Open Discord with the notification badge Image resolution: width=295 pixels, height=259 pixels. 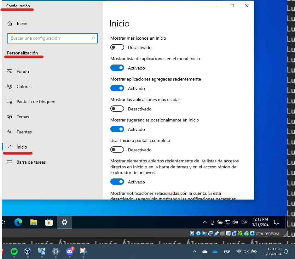pos(69,252)
